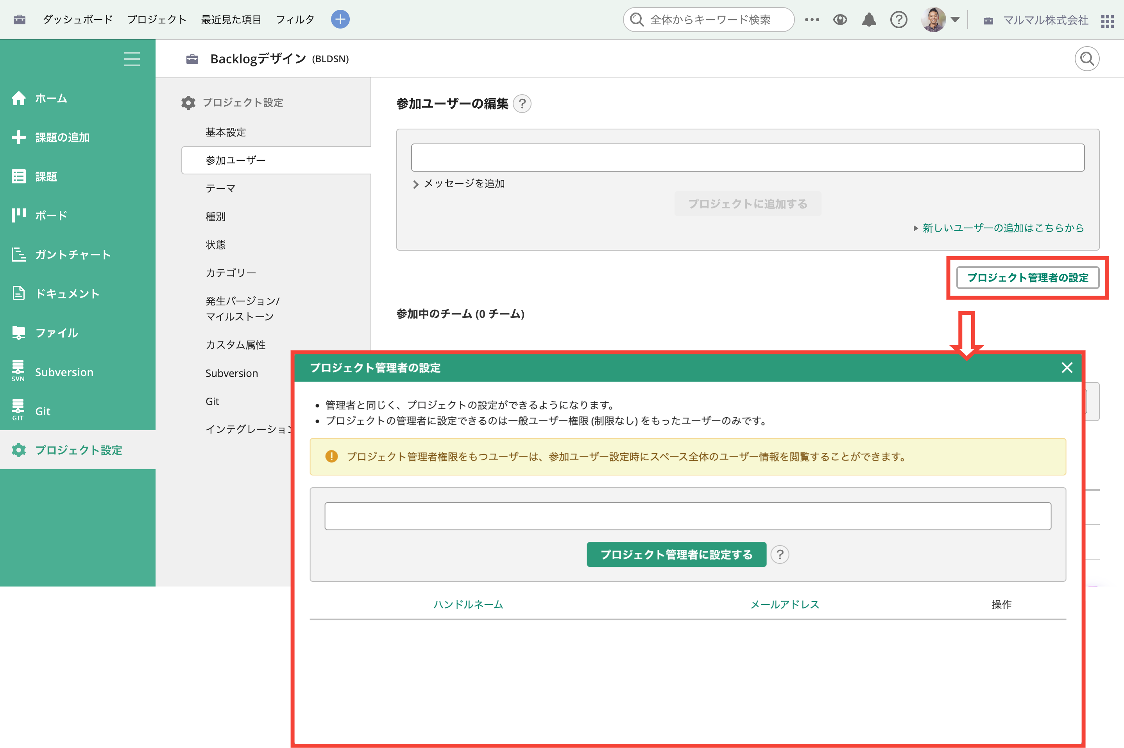1124x748 pixels.
Task: Click プロジェクト管理者に設定する button
Action: pos(676,554)
